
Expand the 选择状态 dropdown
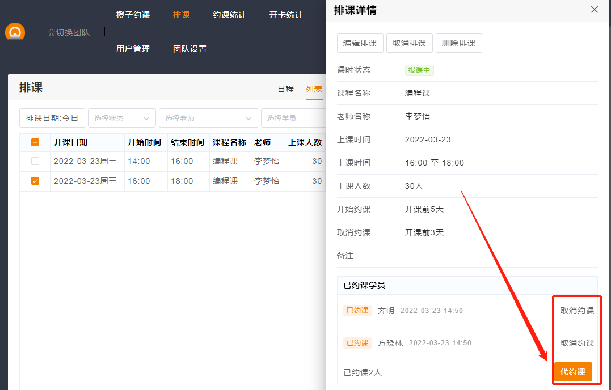[x=121, y=118]
